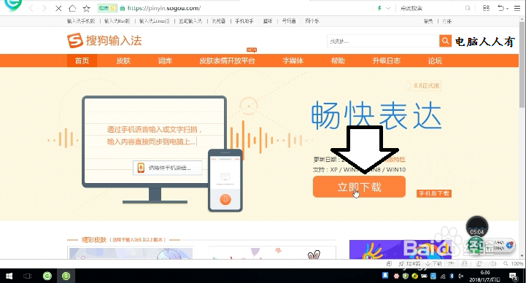Open the 新版特性 link

(x=396, y=159)
